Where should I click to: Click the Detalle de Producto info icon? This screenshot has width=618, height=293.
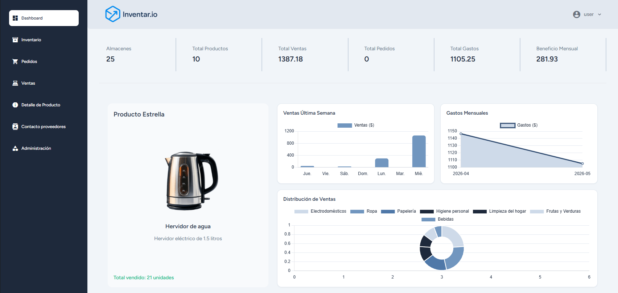(15, 105)
